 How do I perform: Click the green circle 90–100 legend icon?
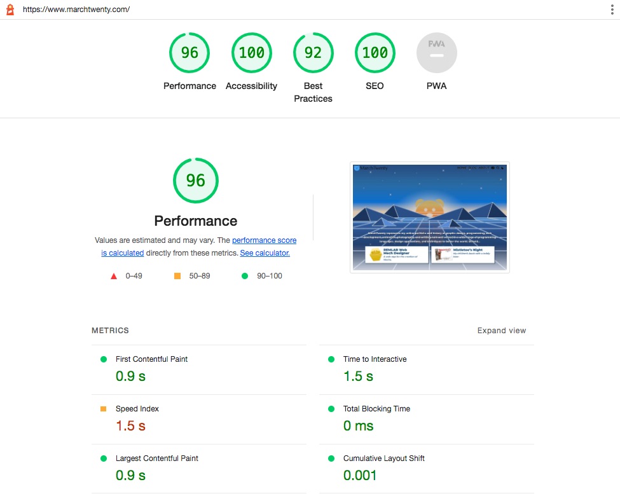pos(245,276)
